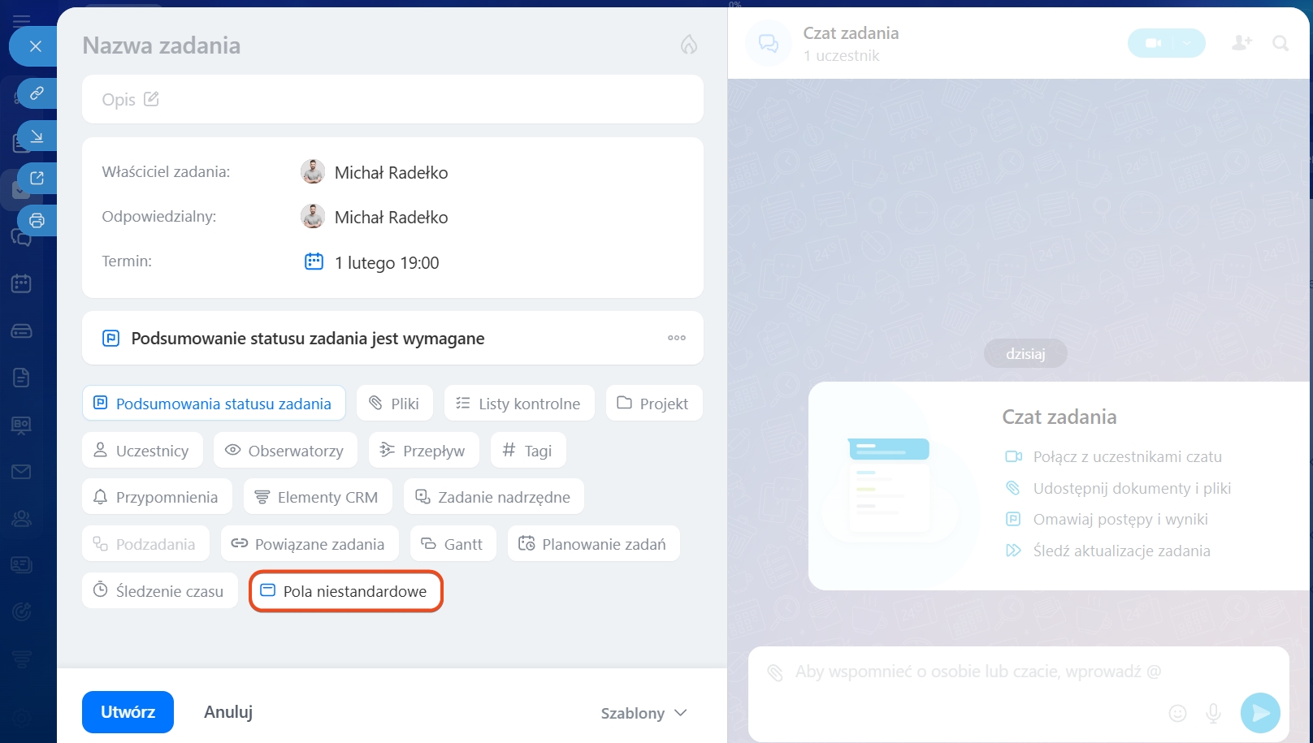Mark the task as high priority with the flame icon
Screen dimensions: 1313x743
point(689,45)
